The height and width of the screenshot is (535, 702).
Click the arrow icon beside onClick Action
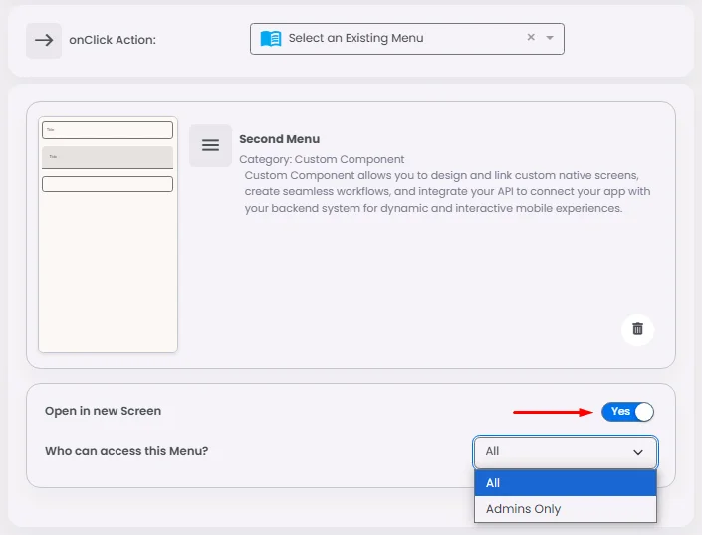(43, 40)
